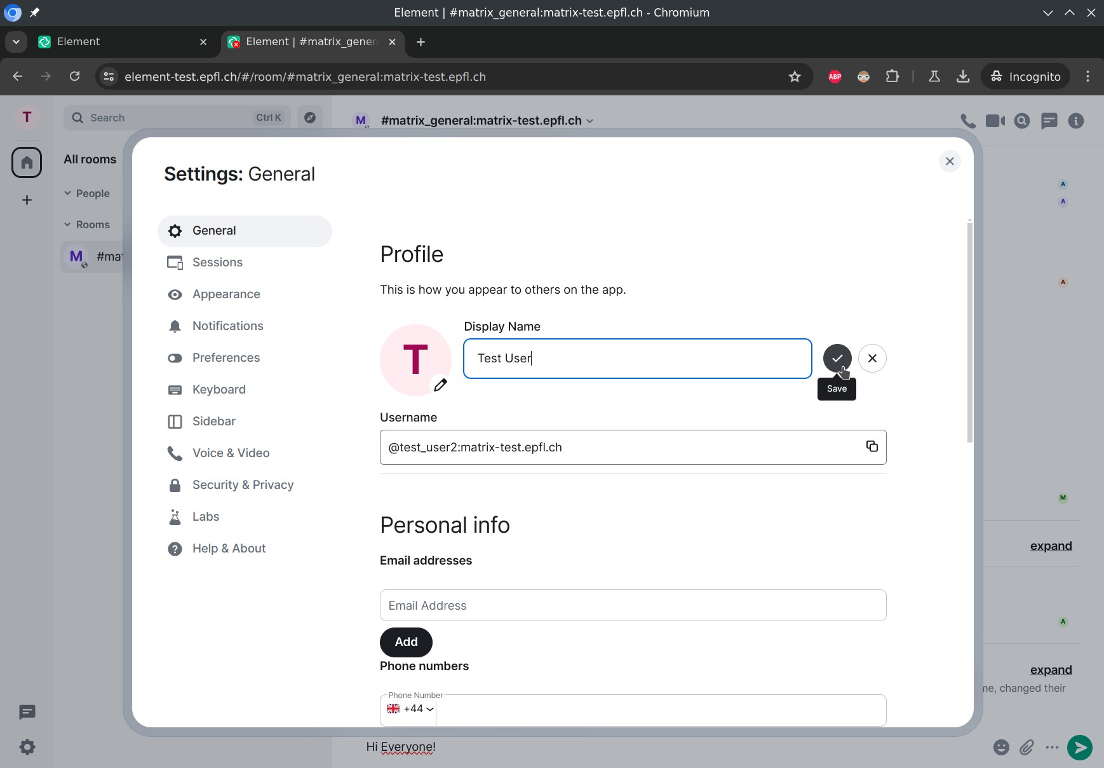Switch to the Appearance settings tab

click(x=226, y=294)
